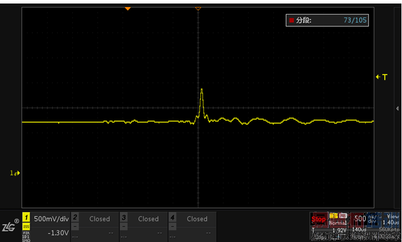Click the waveform pulse peak
Screen dimensions: 402x242
click(x=202, y=89)
